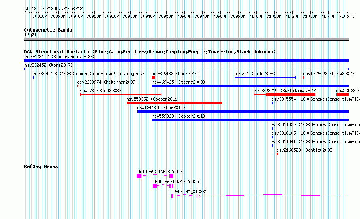Select the nsv832452 Wong2007 variant line
Image resolution: width=360 pixels, height=219 pixels.
186,69
